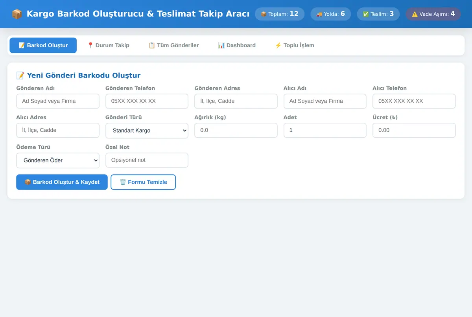Click the package icon in the header title

[x=17, y=14]
